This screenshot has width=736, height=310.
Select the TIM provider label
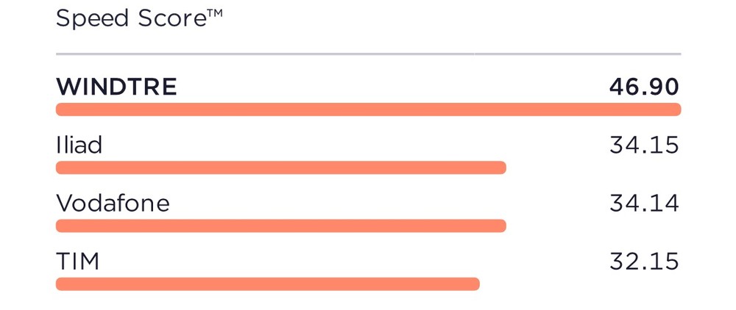pos(77,261)
